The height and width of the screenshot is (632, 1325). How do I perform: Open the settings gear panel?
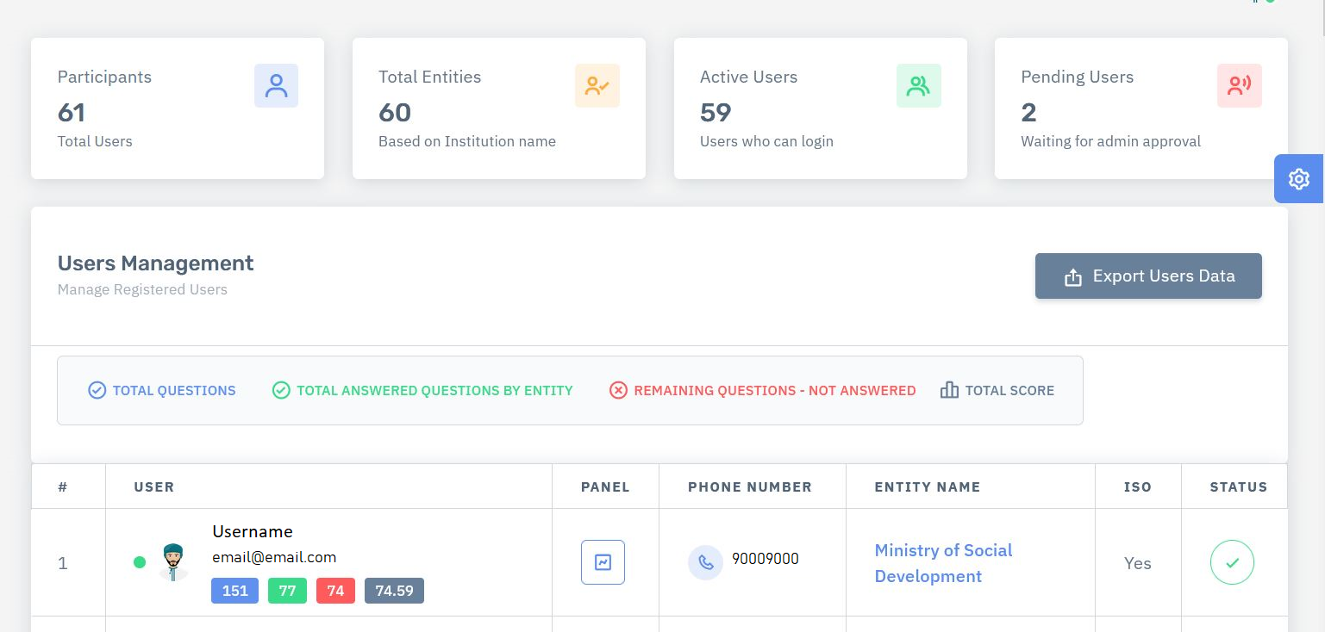click(x=1298, y=179)
